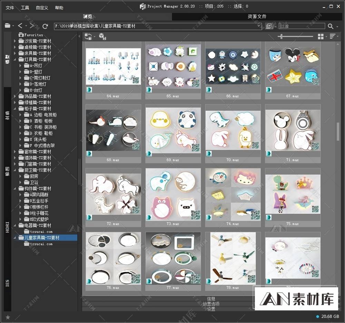Click the thumbnail list vertical scrollbar
Image resolution: width=345 pixels, height=323 pixels.
[338, 132]
